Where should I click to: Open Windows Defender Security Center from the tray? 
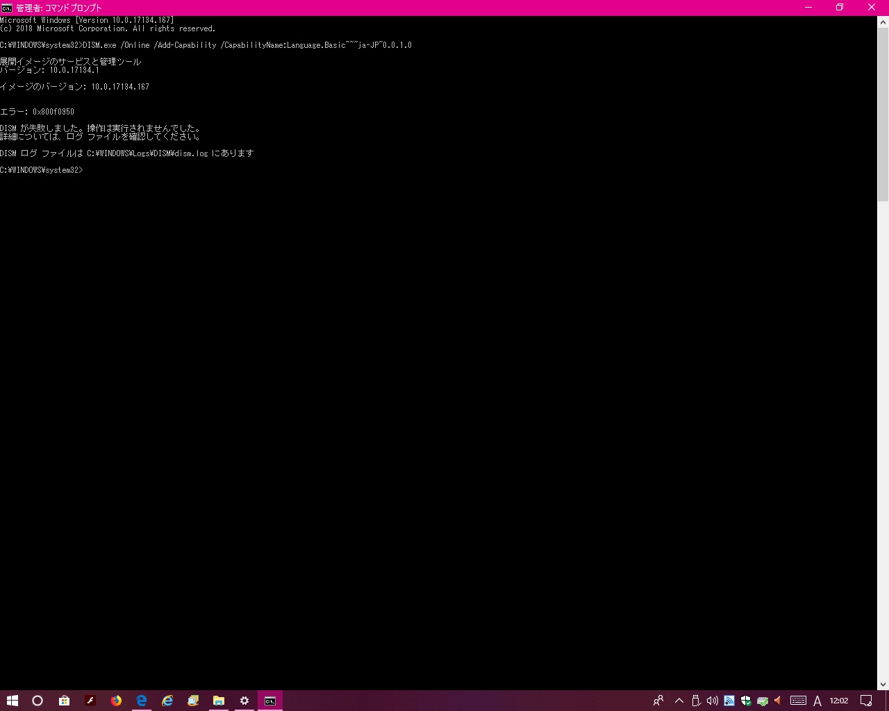coord(746,701)
